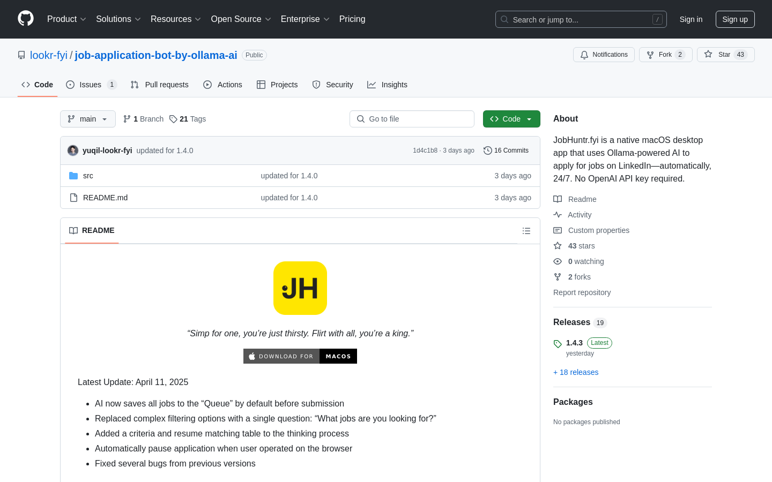Click the Sign in link

tap(691, 19)
